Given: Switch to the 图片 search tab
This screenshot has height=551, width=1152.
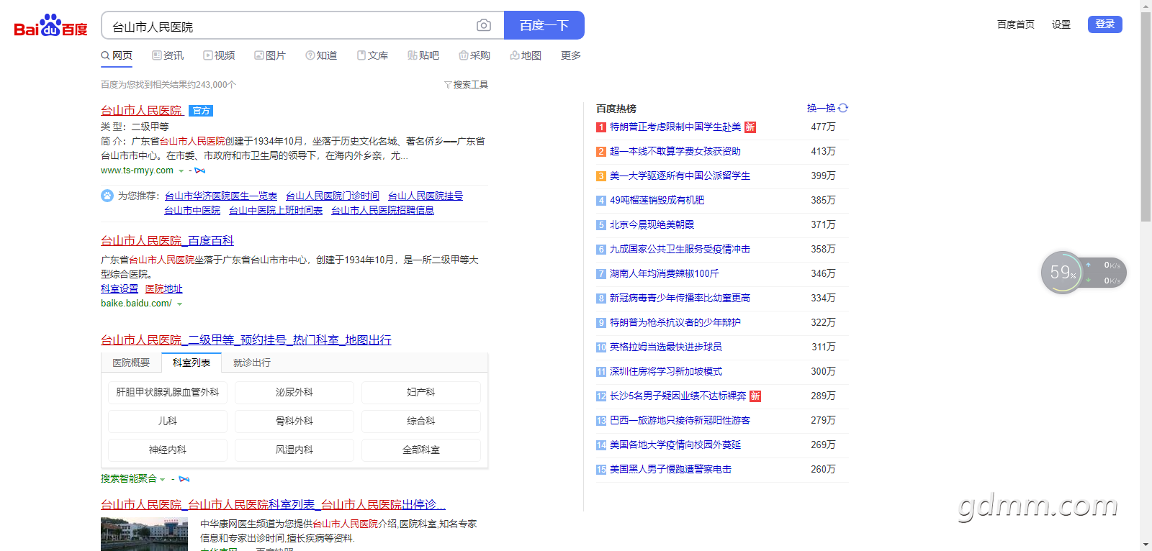Looking at the screenshot, I should 270,55.
